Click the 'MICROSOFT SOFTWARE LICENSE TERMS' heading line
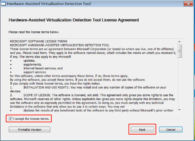This screenshot has width=195, height=141. (39, 41)
